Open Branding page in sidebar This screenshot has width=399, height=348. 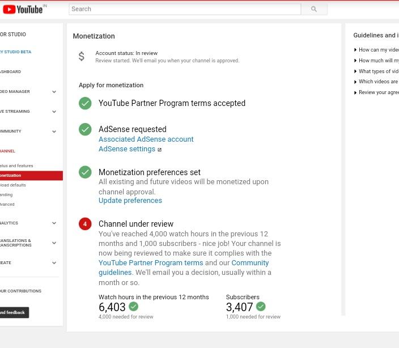[x=6, y=194]
